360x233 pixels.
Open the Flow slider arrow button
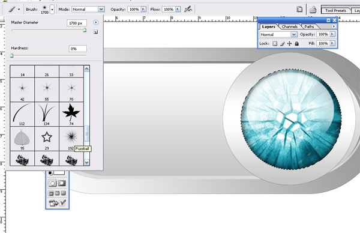[178, 9]
